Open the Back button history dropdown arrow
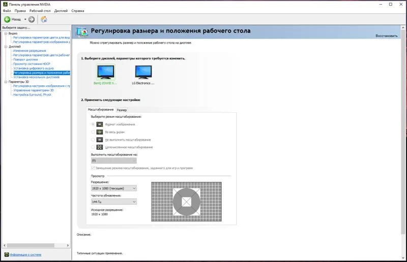This screenshot has width=407, height=262. (x=25, y=19)
